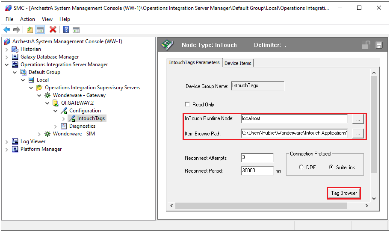Expand the Platform Manager node
This screenshot has height=232, width=390.
pyautogui.click(x=7, y=150)
